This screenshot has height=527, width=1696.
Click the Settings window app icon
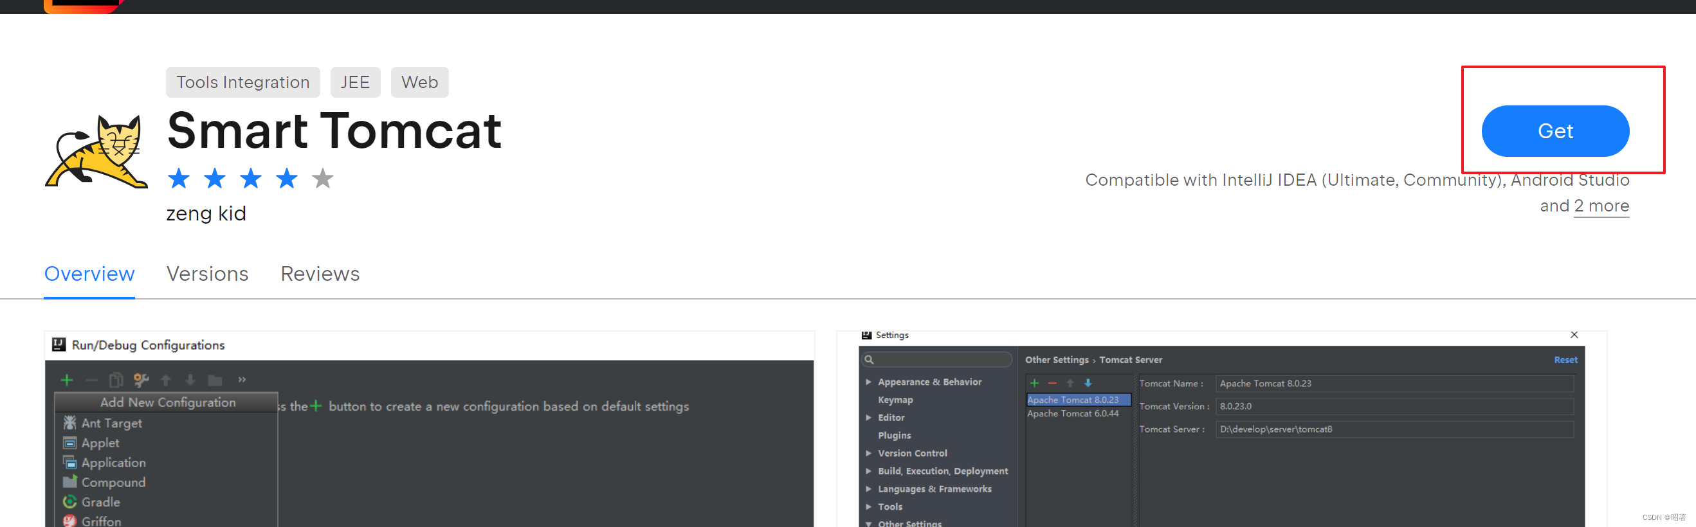point(866,335)
